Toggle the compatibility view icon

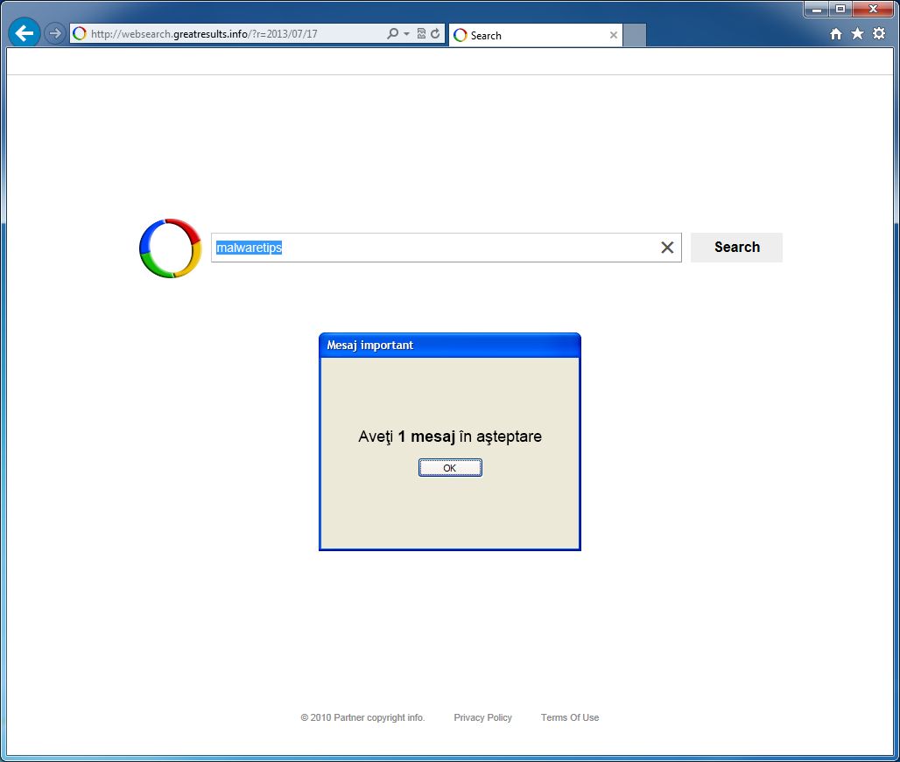click(x=421, y=34)
